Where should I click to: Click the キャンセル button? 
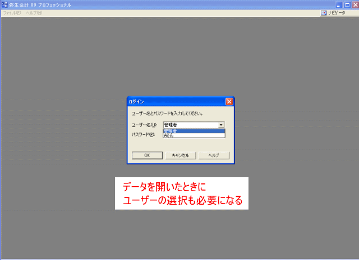pos(181,155)
